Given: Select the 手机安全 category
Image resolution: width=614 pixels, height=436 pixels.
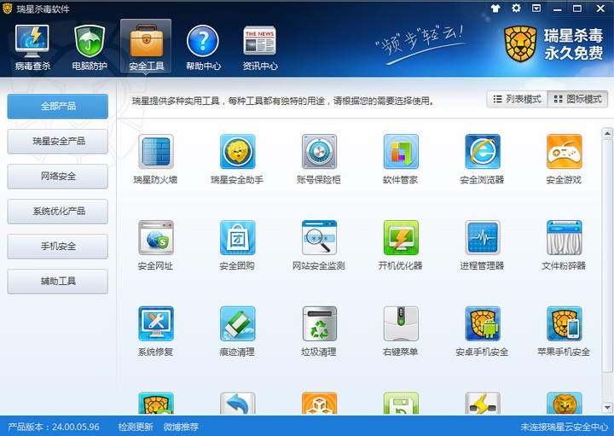Looking at the screenshot, I should point(58,247).
